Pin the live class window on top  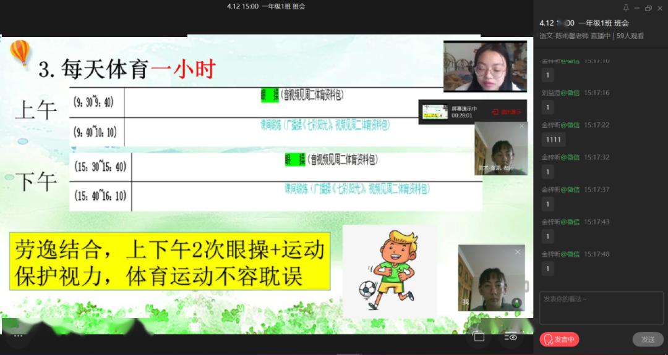(x=626, y=8)
